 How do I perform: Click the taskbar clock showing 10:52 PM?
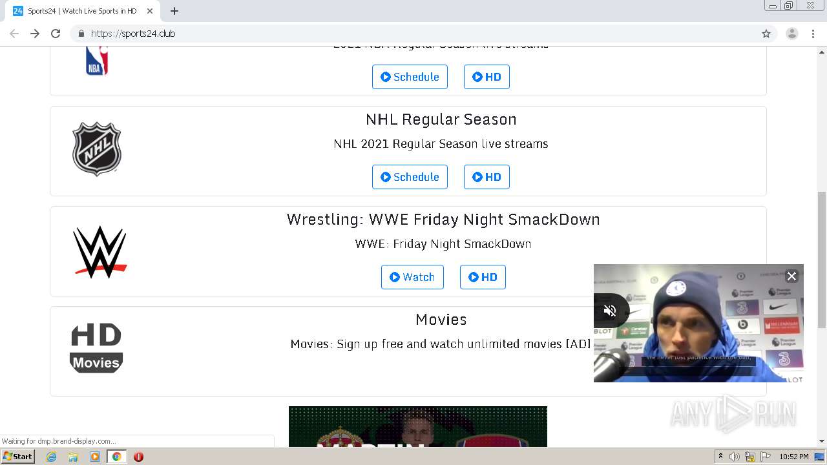794,457
